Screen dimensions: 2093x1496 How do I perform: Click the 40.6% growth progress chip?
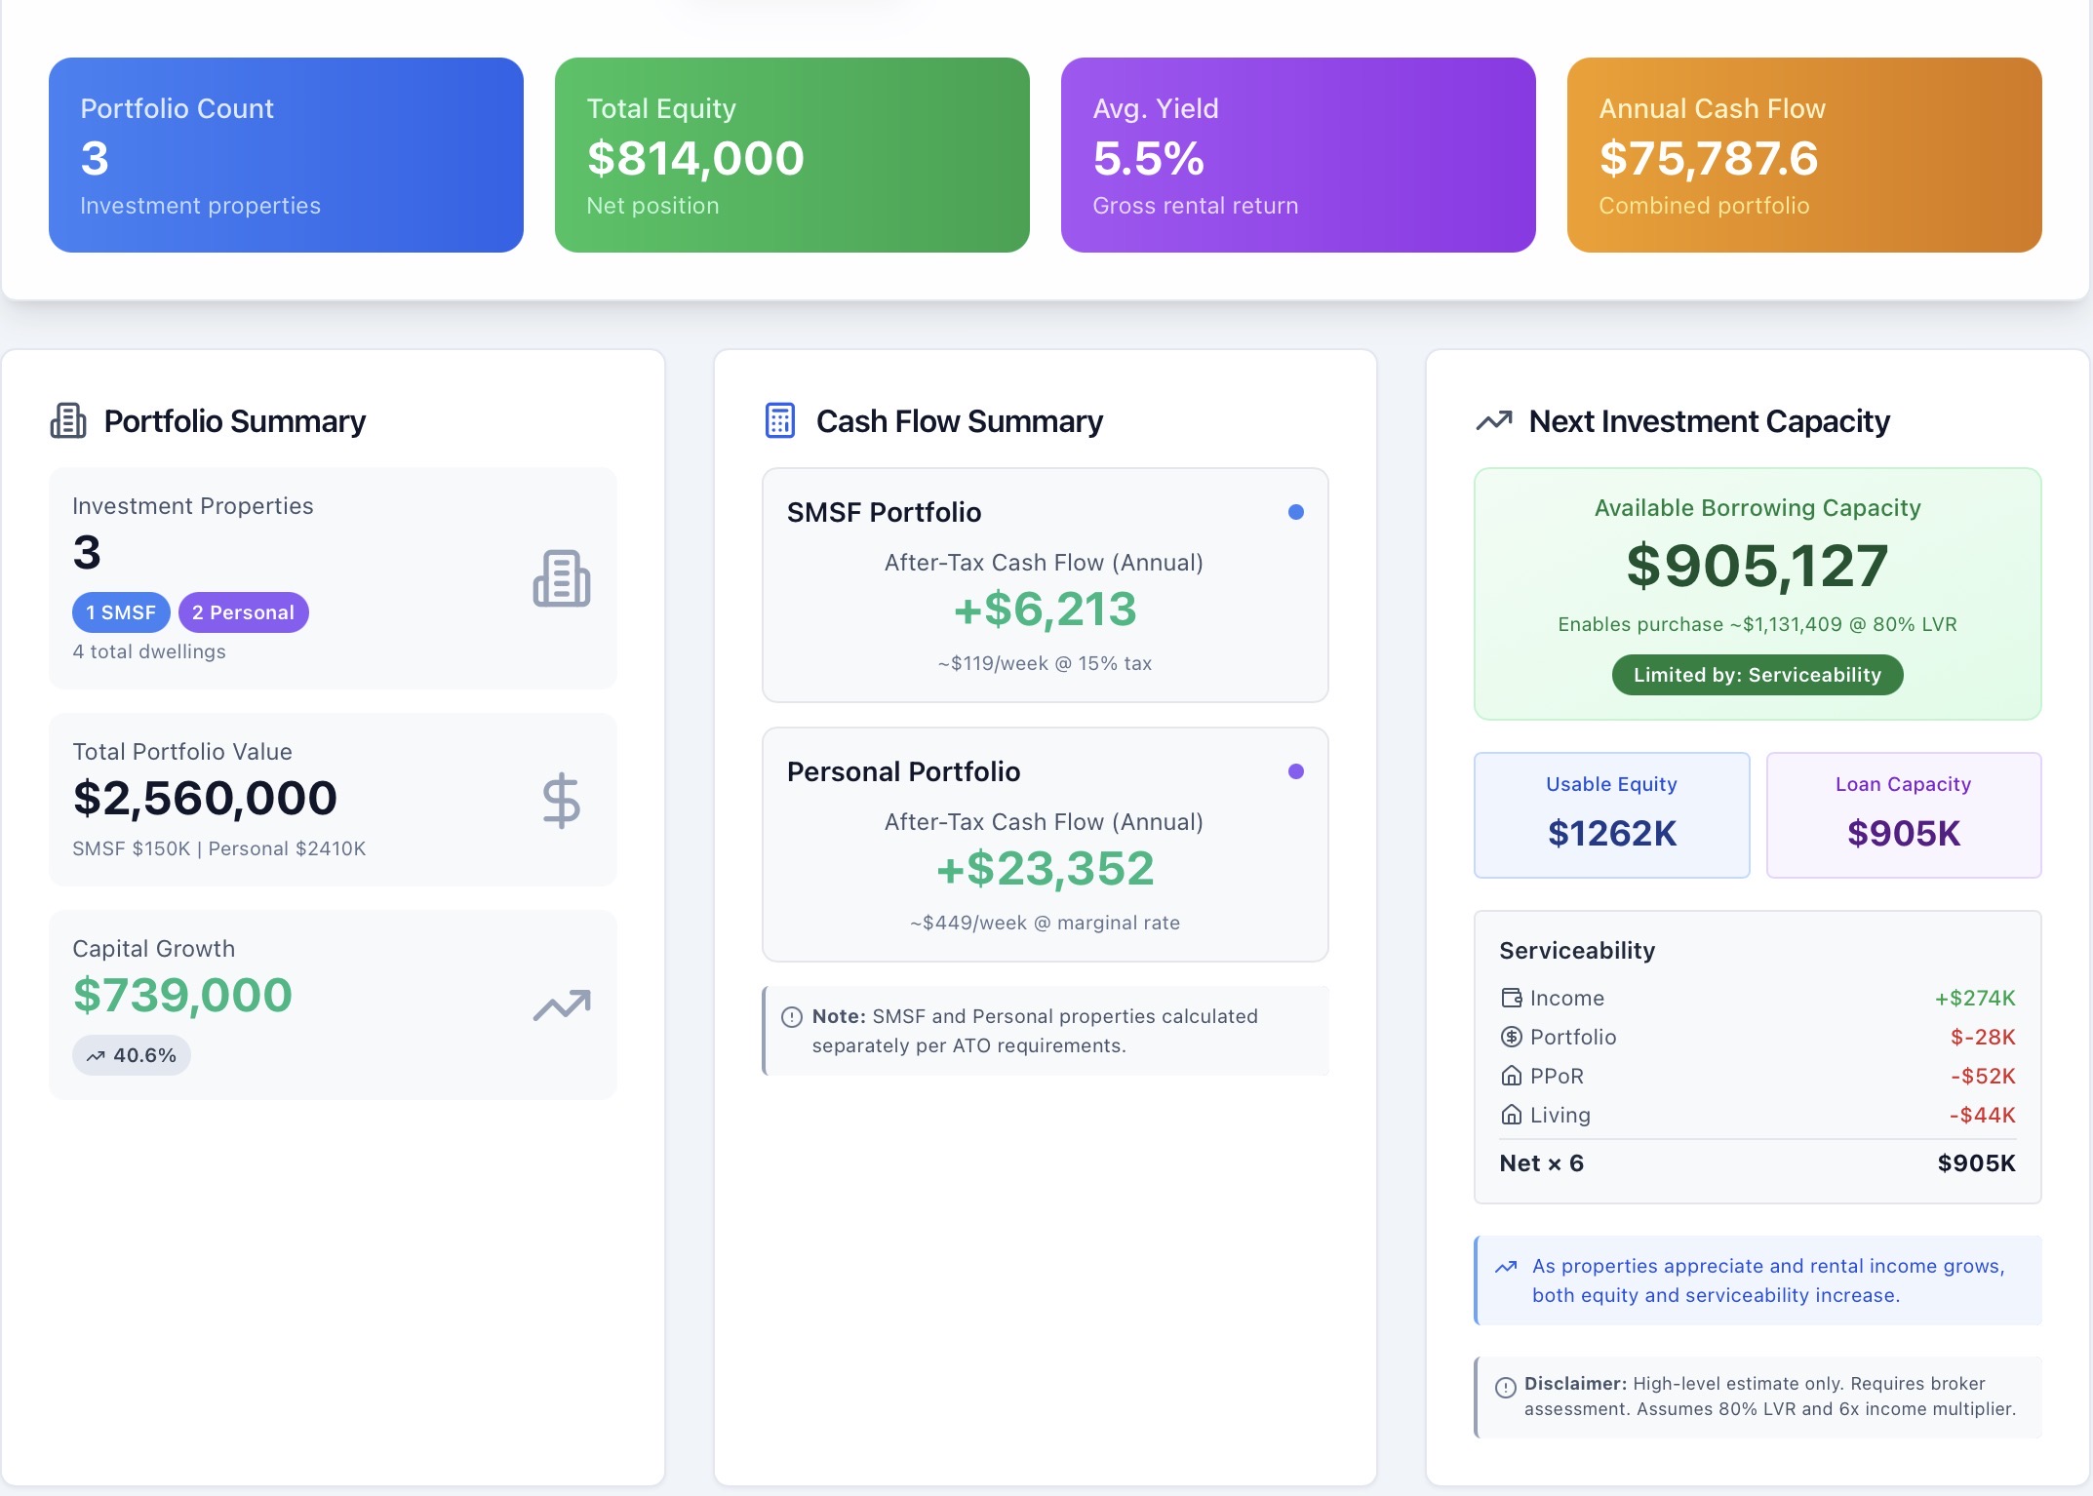131,1054
